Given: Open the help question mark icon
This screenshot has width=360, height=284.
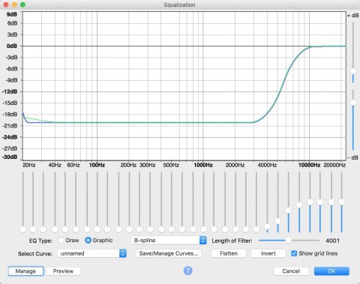Looking at the screenshot, I should click(x=188, y=271).
